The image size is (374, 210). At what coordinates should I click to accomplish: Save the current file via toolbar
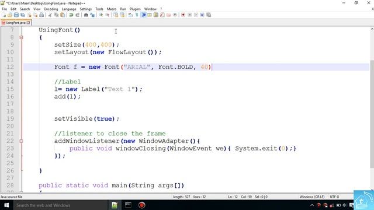[16, 15]
